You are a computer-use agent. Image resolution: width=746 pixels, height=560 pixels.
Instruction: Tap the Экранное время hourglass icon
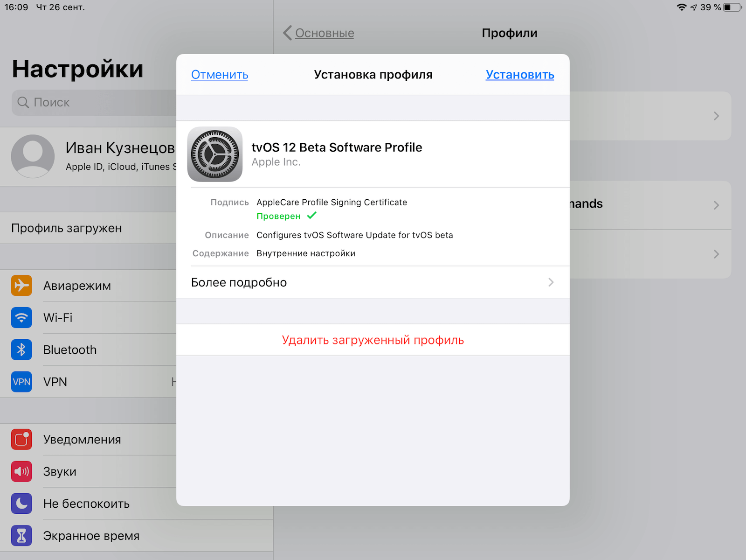(21, 536)
